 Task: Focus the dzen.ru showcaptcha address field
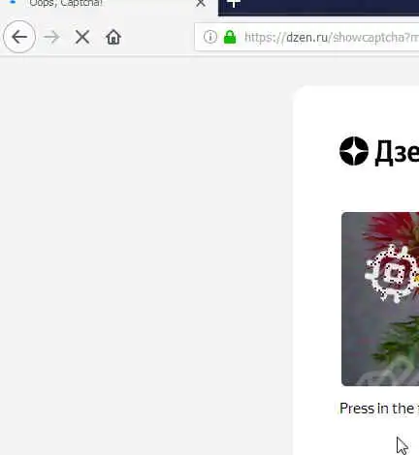click(x=306, y=37)
